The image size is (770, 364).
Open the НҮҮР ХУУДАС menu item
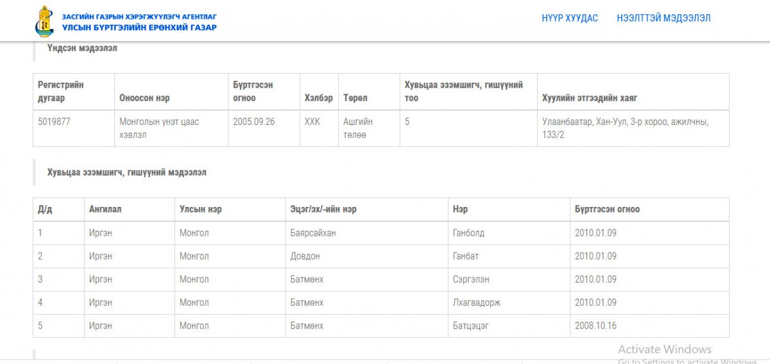pyautogui.click(x=569, y=18)
